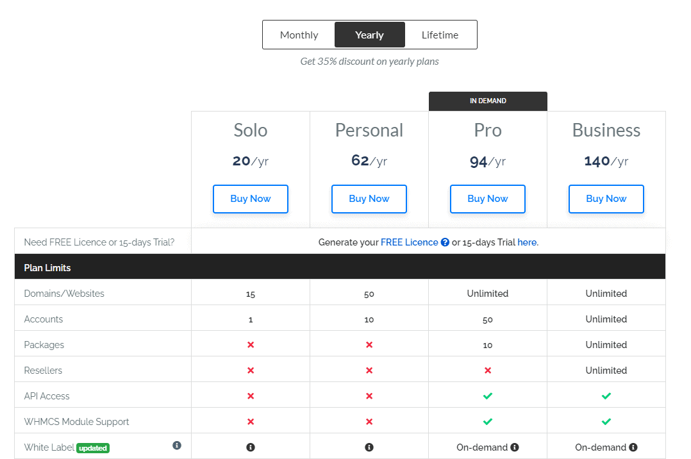Click the IN DEMAND banner above Pro
Viewport: 691px width, 459px height.
tap(488, 101)
